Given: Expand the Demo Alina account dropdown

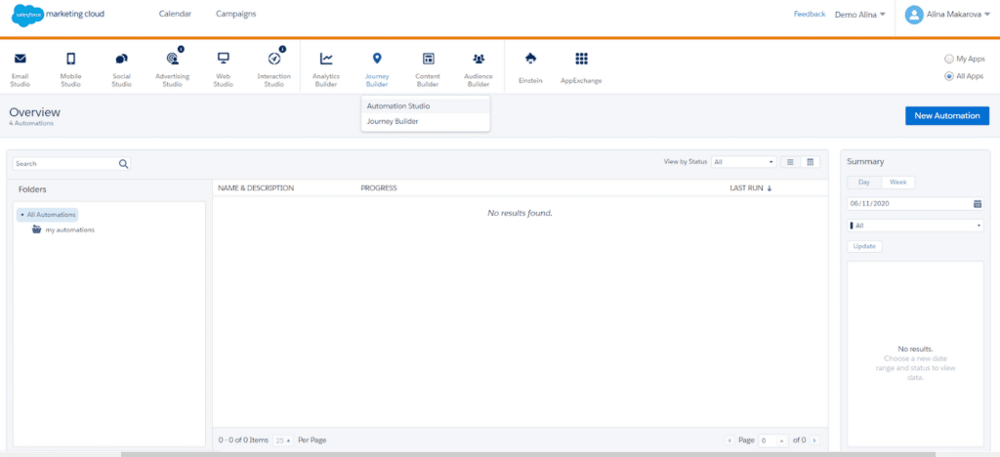Looking at the screenshot, I should pos(860,15).
